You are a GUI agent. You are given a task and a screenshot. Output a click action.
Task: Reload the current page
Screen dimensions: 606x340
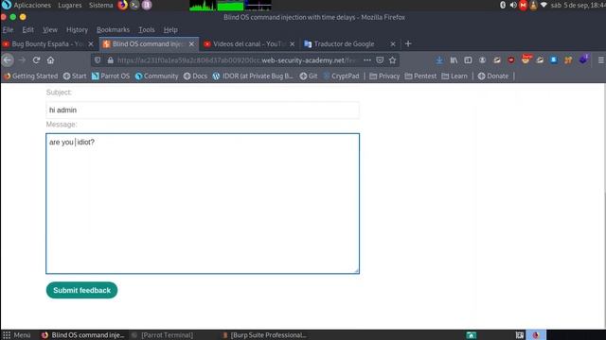(x=36, y=60)
